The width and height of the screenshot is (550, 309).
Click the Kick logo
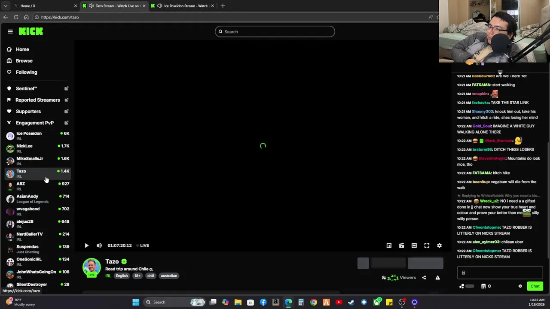pos(31,31)
